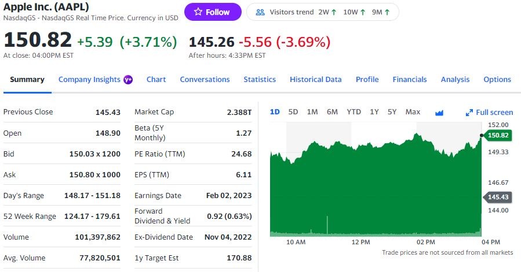Viewport: 521px width, 272px height.
Task: Select the YTD chart range
Action: tap(354, 112)
